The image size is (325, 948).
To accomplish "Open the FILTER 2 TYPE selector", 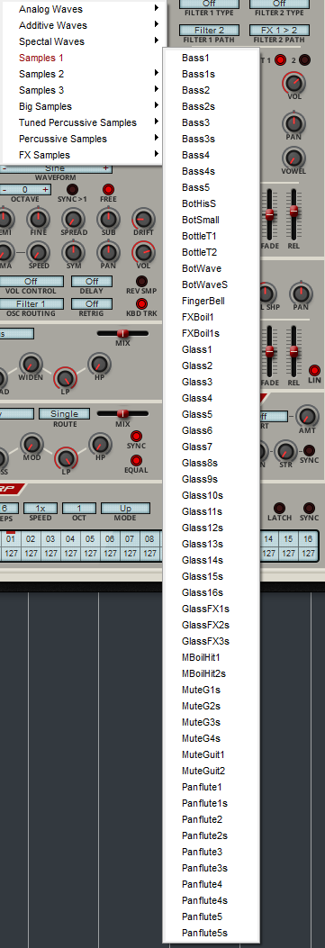I will coord(279,5).
